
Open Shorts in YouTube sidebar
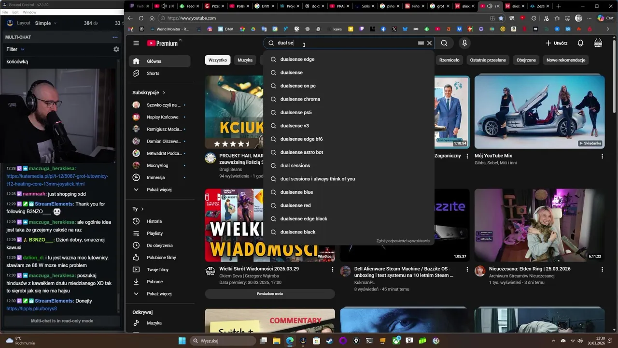pyautogui.click(x=159, y=73)
